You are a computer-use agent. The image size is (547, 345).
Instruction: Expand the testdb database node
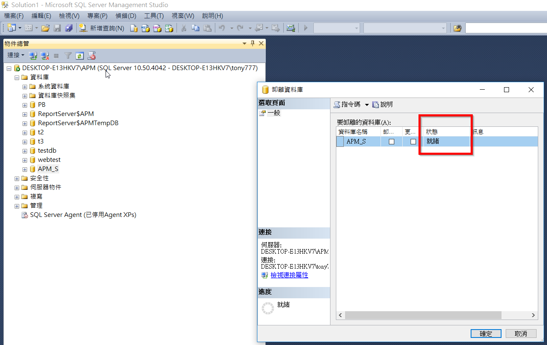[25, 151]
